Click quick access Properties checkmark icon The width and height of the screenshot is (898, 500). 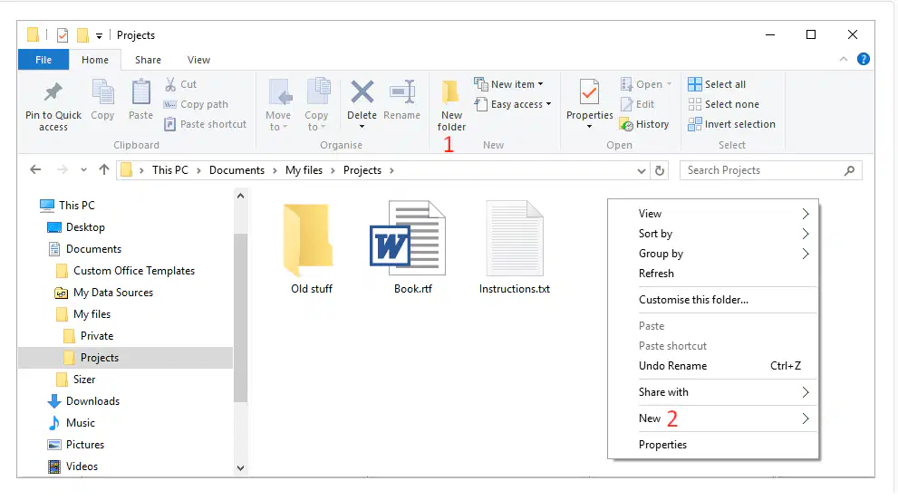[x=63, y=35]
